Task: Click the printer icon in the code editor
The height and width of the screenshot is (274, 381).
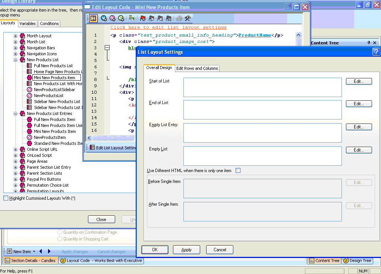Action: [179, 18]
